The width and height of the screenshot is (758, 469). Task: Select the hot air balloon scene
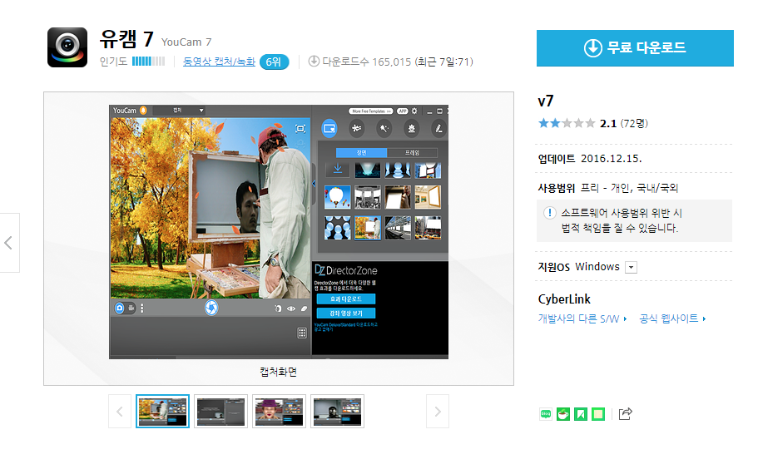pyautogui.click(x=338, y=197)
